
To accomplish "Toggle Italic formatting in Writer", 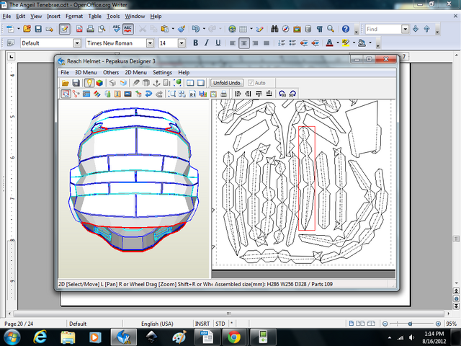I will point(207,43).
